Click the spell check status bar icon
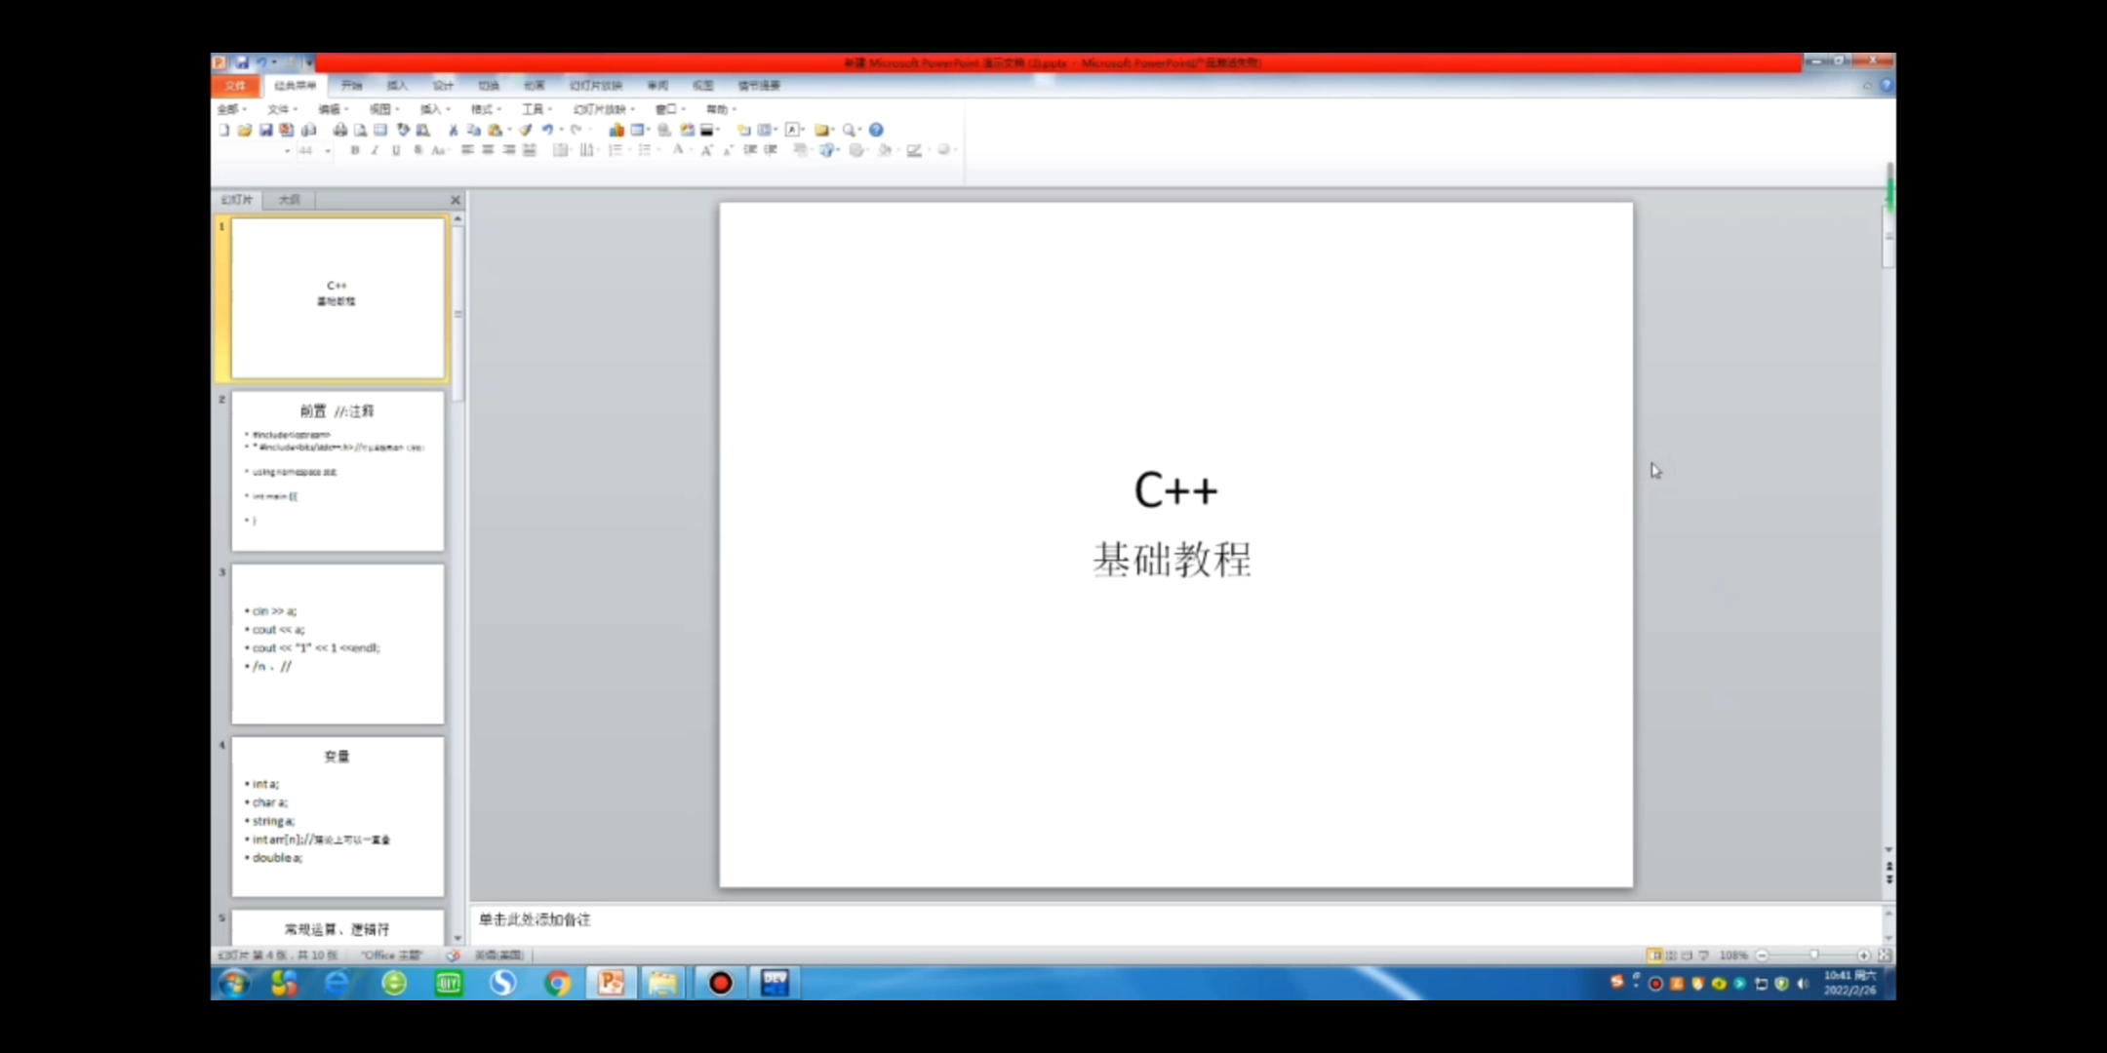 [x=453, y=955]
